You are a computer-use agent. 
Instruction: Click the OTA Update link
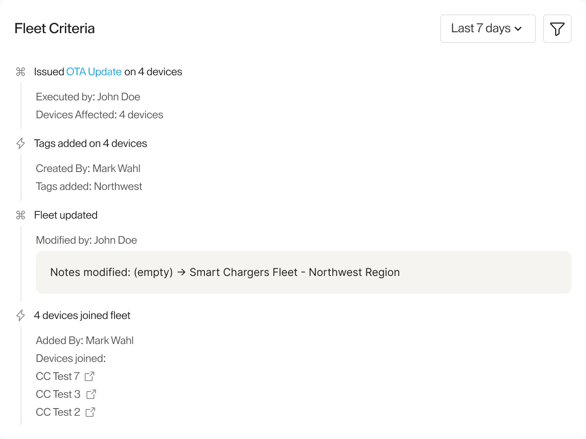(94, 72)
